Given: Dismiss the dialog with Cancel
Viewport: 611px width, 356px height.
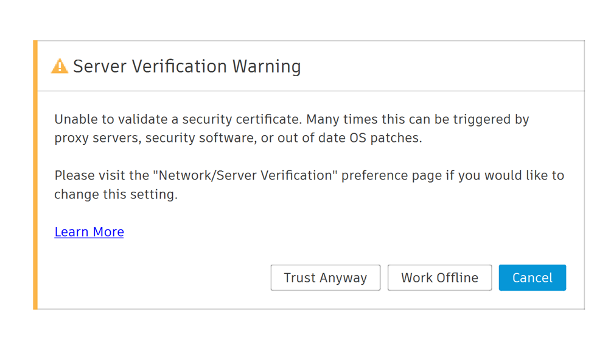Looking at the screenshot, I should tap(532, 278).
